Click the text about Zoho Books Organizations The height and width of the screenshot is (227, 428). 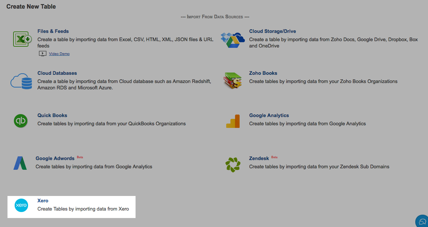(x=323, y=81)
